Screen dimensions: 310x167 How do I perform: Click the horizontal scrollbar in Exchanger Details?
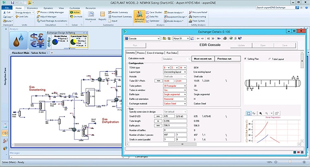182,144
